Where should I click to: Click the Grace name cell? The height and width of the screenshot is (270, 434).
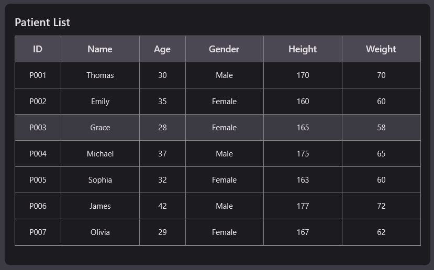[x=100, y=128]
